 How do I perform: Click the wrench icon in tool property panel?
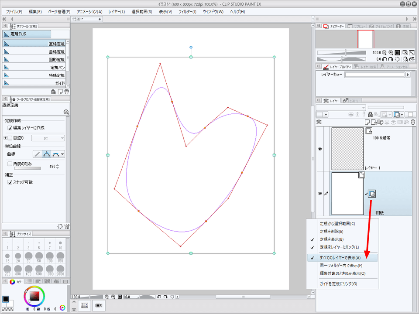[x=67, y=226]
